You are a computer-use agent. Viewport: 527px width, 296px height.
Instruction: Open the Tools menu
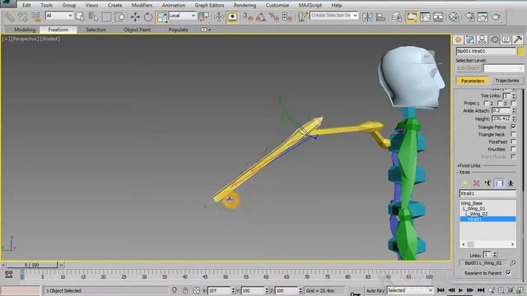click(x=46, y=5)
